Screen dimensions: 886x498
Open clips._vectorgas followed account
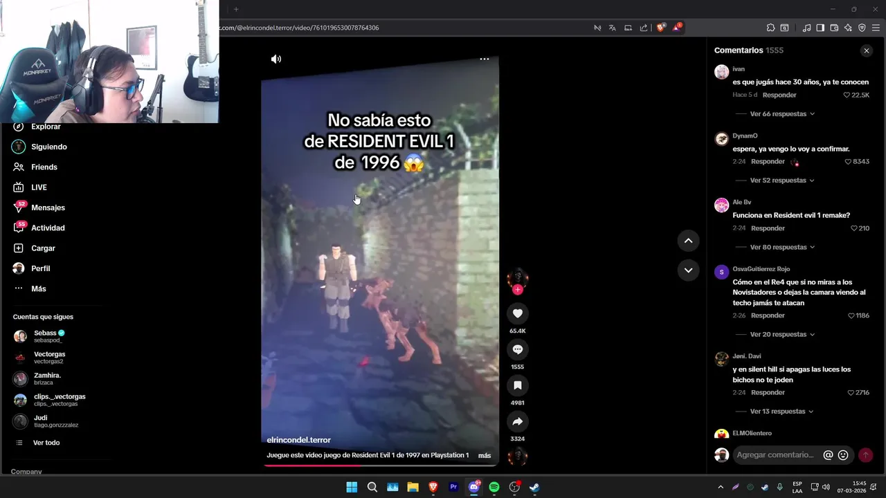click(59, 400)
